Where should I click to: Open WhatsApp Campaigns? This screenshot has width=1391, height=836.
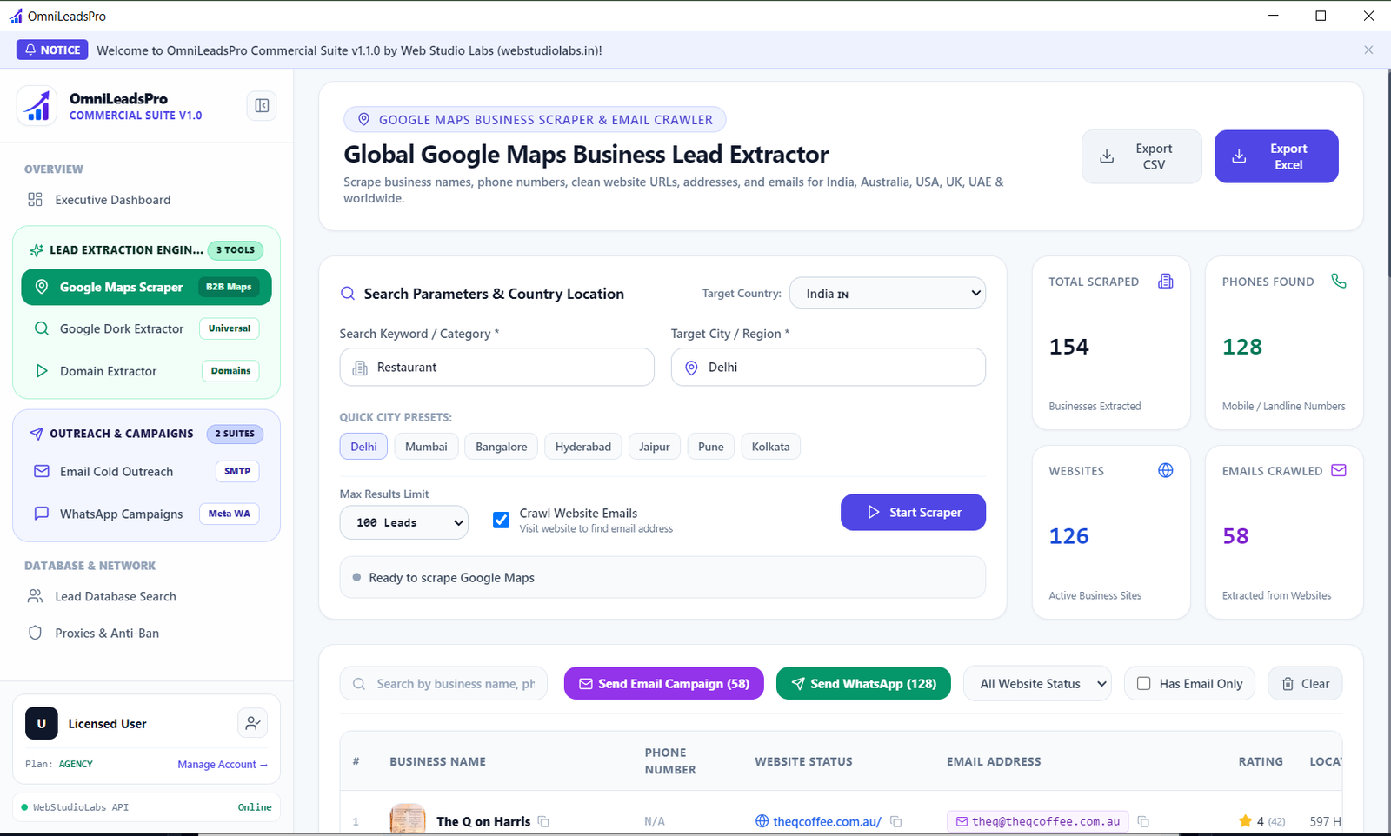[146, 514]
